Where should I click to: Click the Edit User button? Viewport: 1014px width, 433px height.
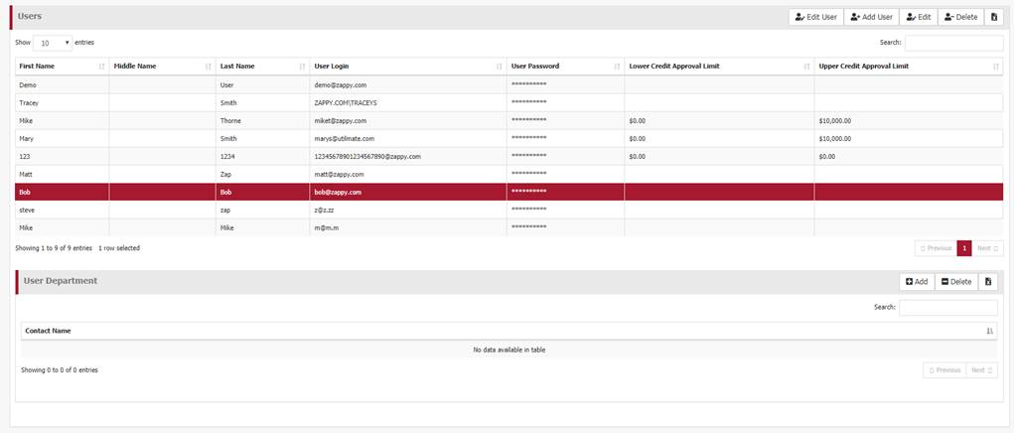coord(814,17)
